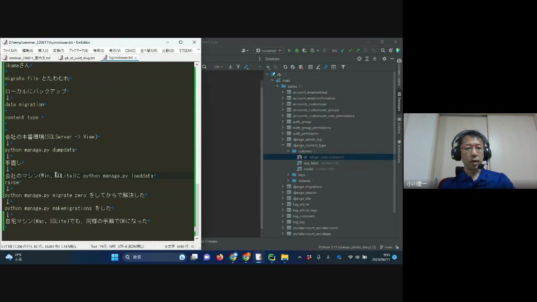Image resolution: width=537 pixels, height=302 pixels.
Task: Open the runserver configuration dropdown
Action: [268, 50]
